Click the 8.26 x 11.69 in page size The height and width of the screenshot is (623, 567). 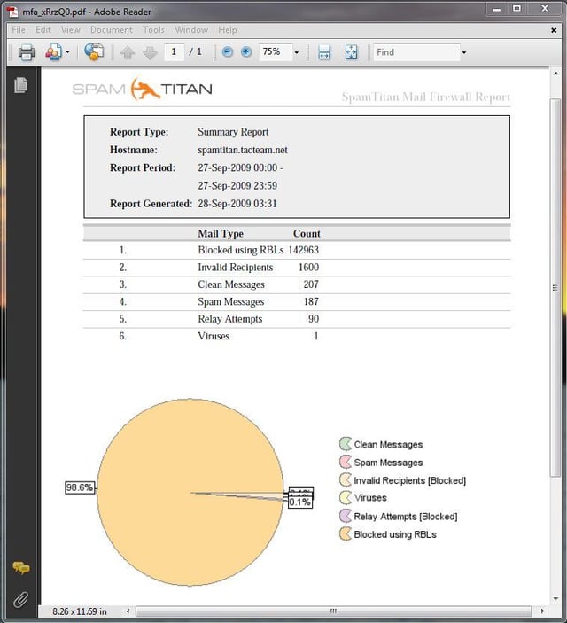[80, 611]
